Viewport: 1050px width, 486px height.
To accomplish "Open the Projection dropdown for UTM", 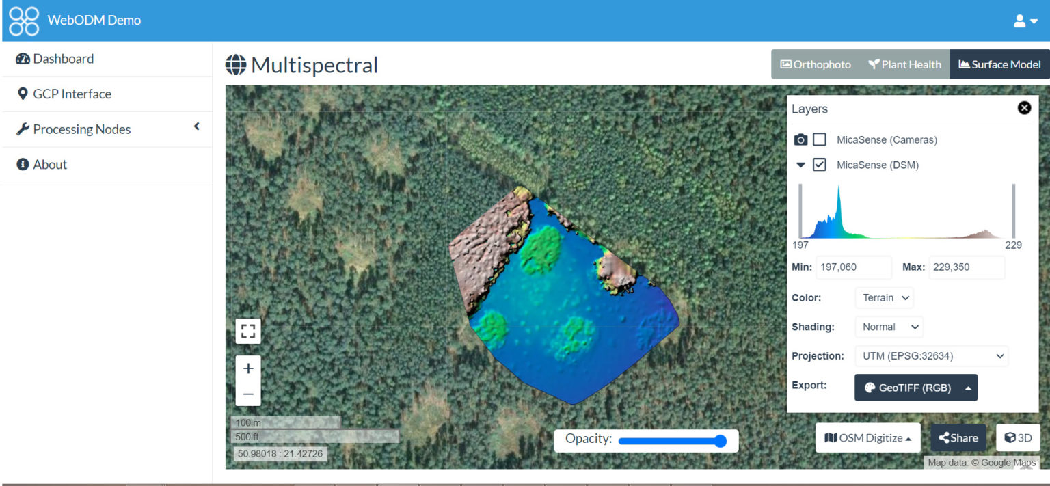I will 931,356.
